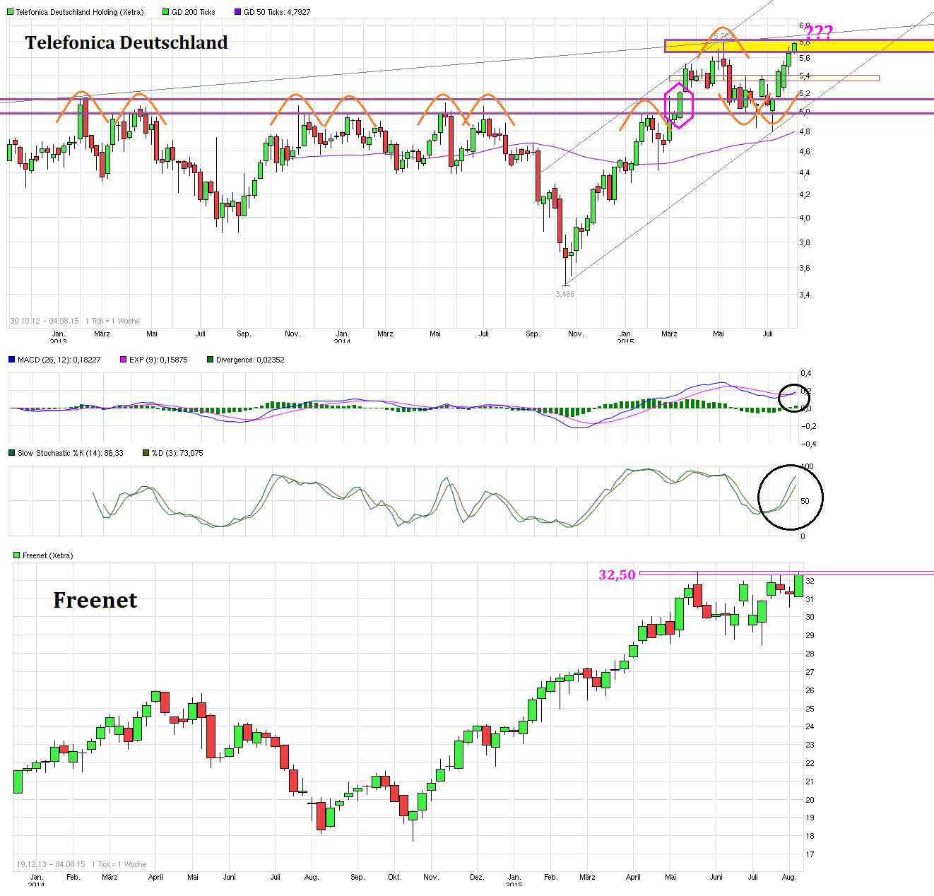Click the 32,50 resistance label on Freenet chart

coord(617,575)
